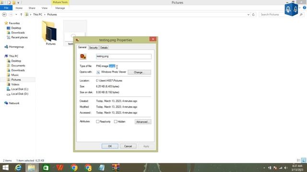Click the Help question mark icon
This screenshot has width=307, height=172.
(x=305, y=8)
